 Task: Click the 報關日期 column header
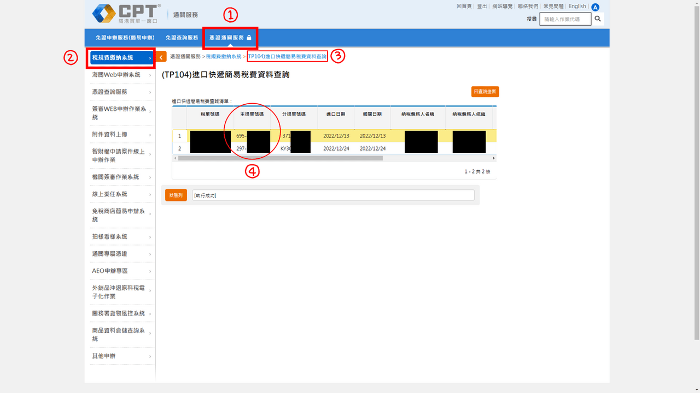(372, 115)
